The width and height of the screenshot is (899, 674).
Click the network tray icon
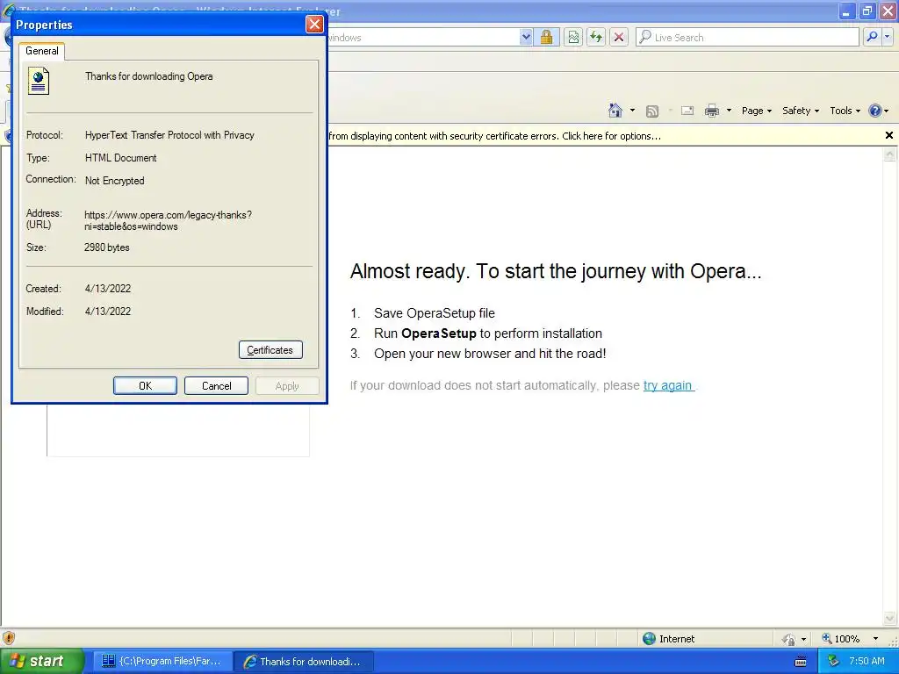pyautogui.click(x=833, y=661)
